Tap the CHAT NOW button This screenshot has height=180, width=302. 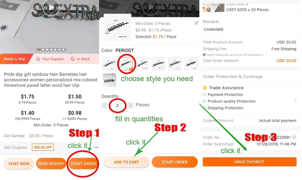[19, 164]
